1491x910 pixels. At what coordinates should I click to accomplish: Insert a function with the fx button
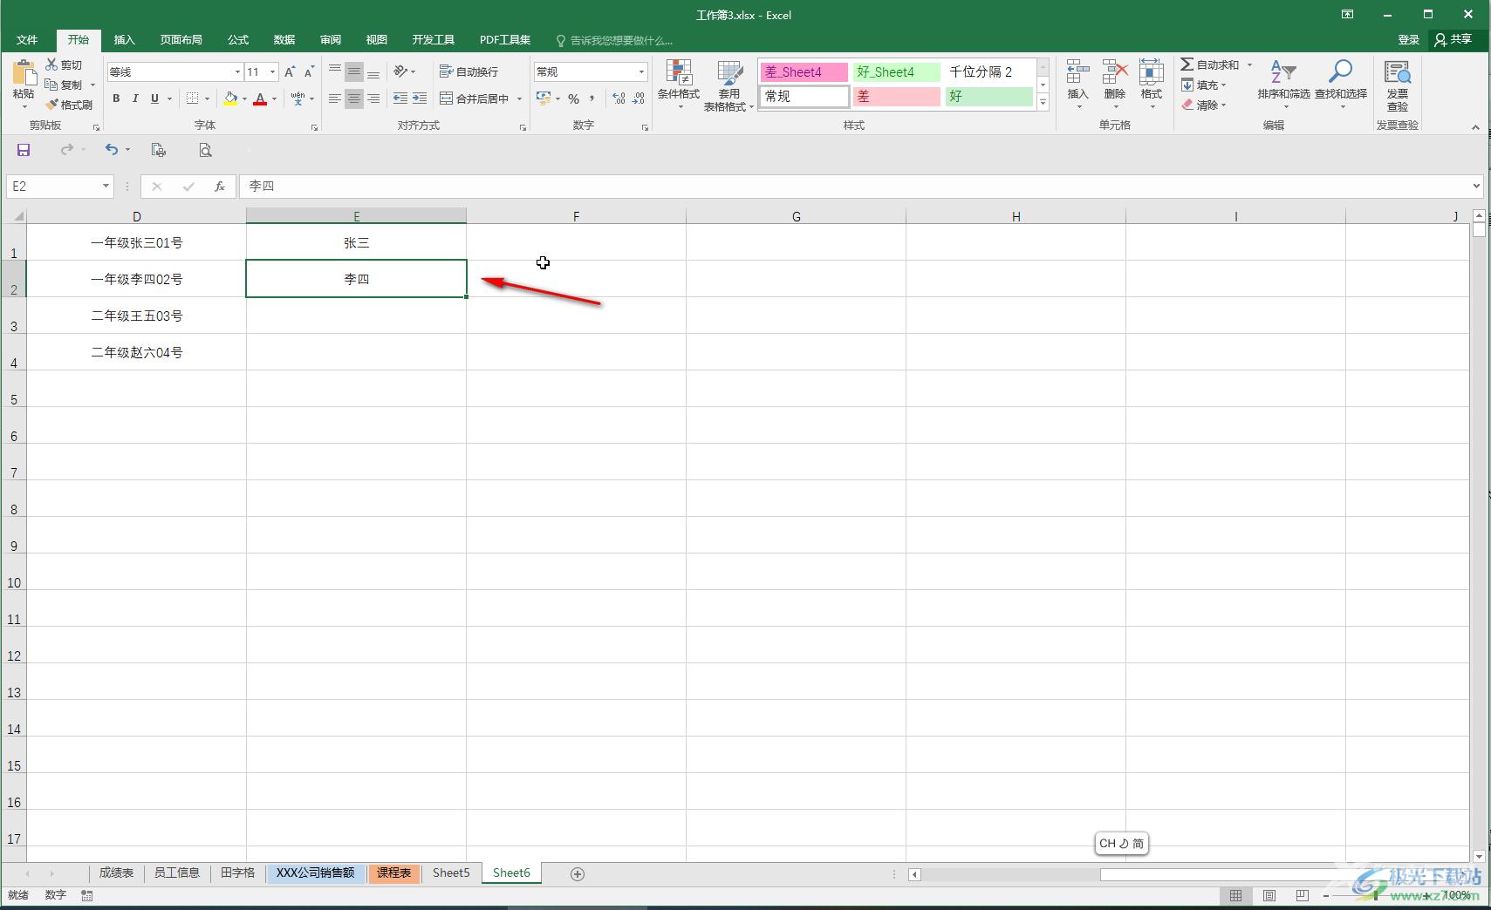220,186
